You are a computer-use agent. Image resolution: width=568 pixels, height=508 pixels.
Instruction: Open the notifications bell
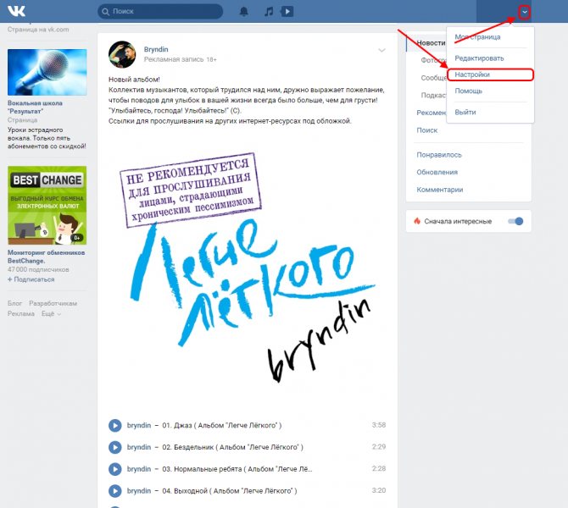[244, 12]
